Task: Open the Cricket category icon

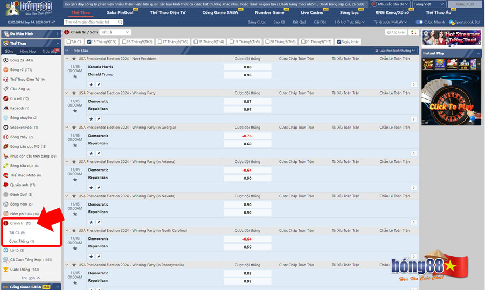Action: [5, 98]
